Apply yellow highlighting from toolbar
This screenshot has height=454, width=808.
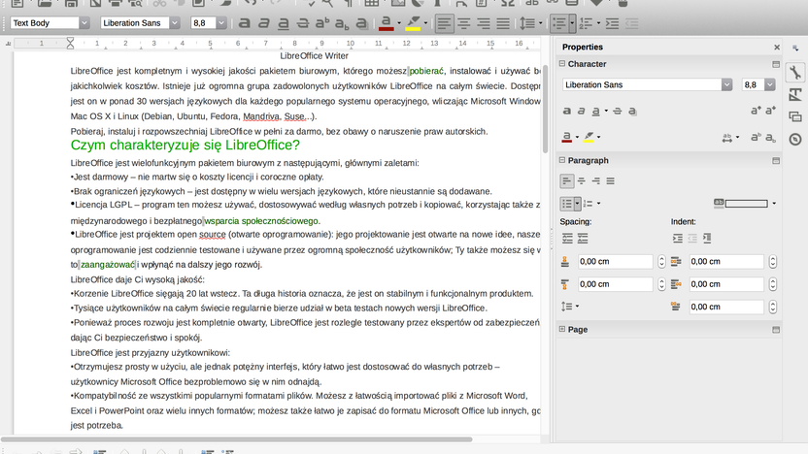[x=413, y=23]
